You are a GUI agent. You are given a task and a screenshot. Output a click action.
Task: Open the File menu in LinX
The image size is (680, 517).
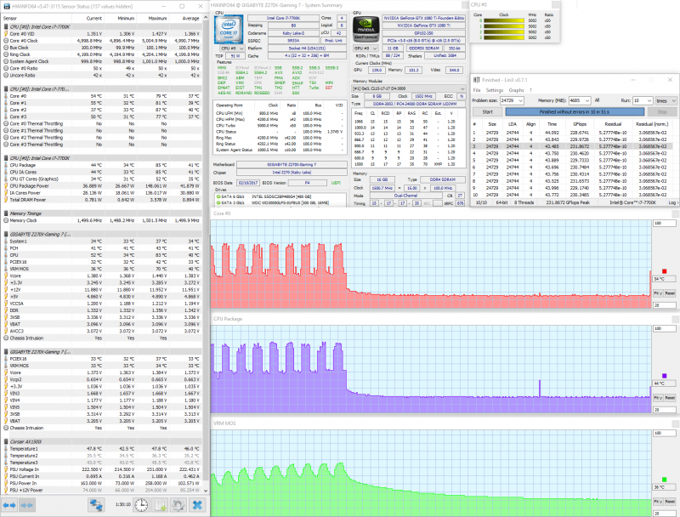(x=477, y=90)
